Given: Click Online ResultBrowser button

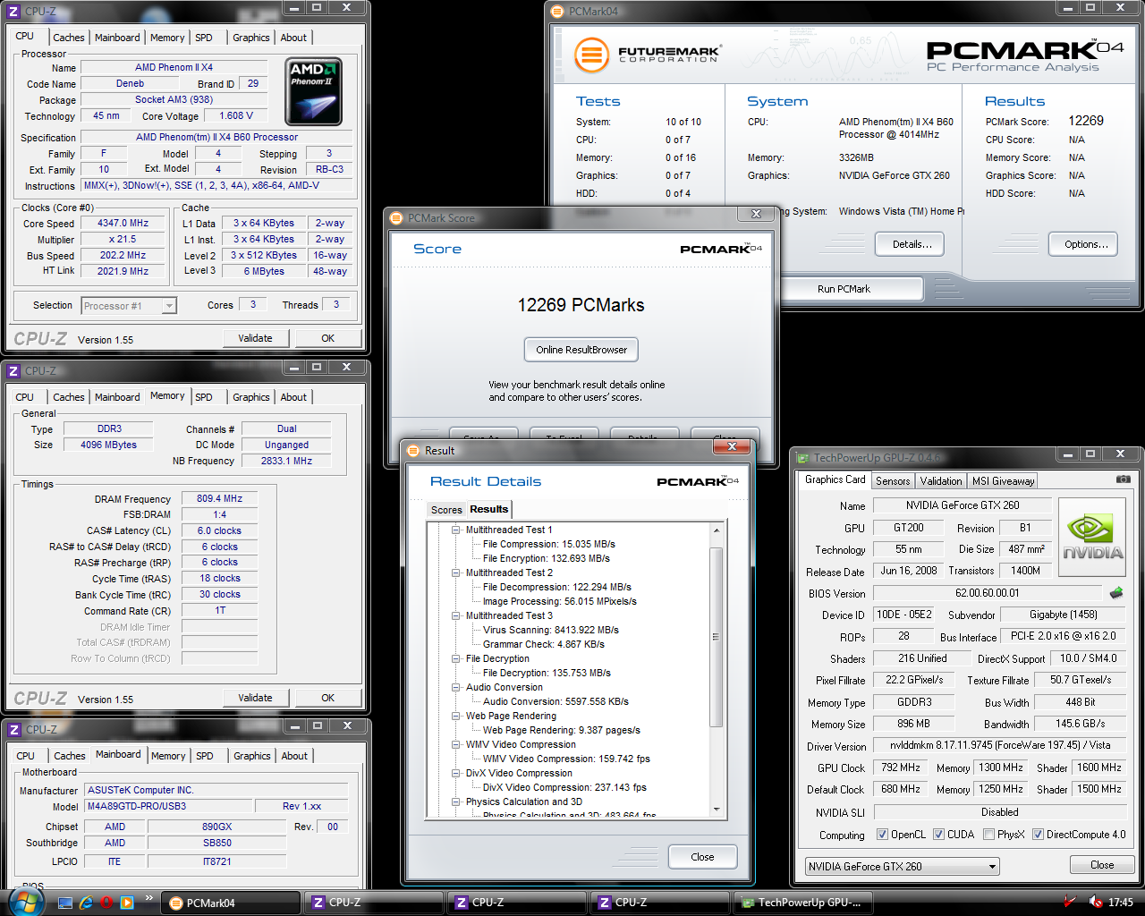Looking at the screenshot, I should click(x=581, y=350).
